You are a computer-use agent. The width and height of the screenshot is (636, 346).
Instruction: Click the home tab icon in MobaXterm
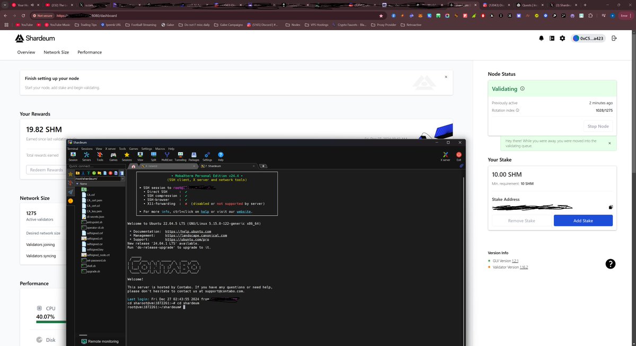(134, 166)
